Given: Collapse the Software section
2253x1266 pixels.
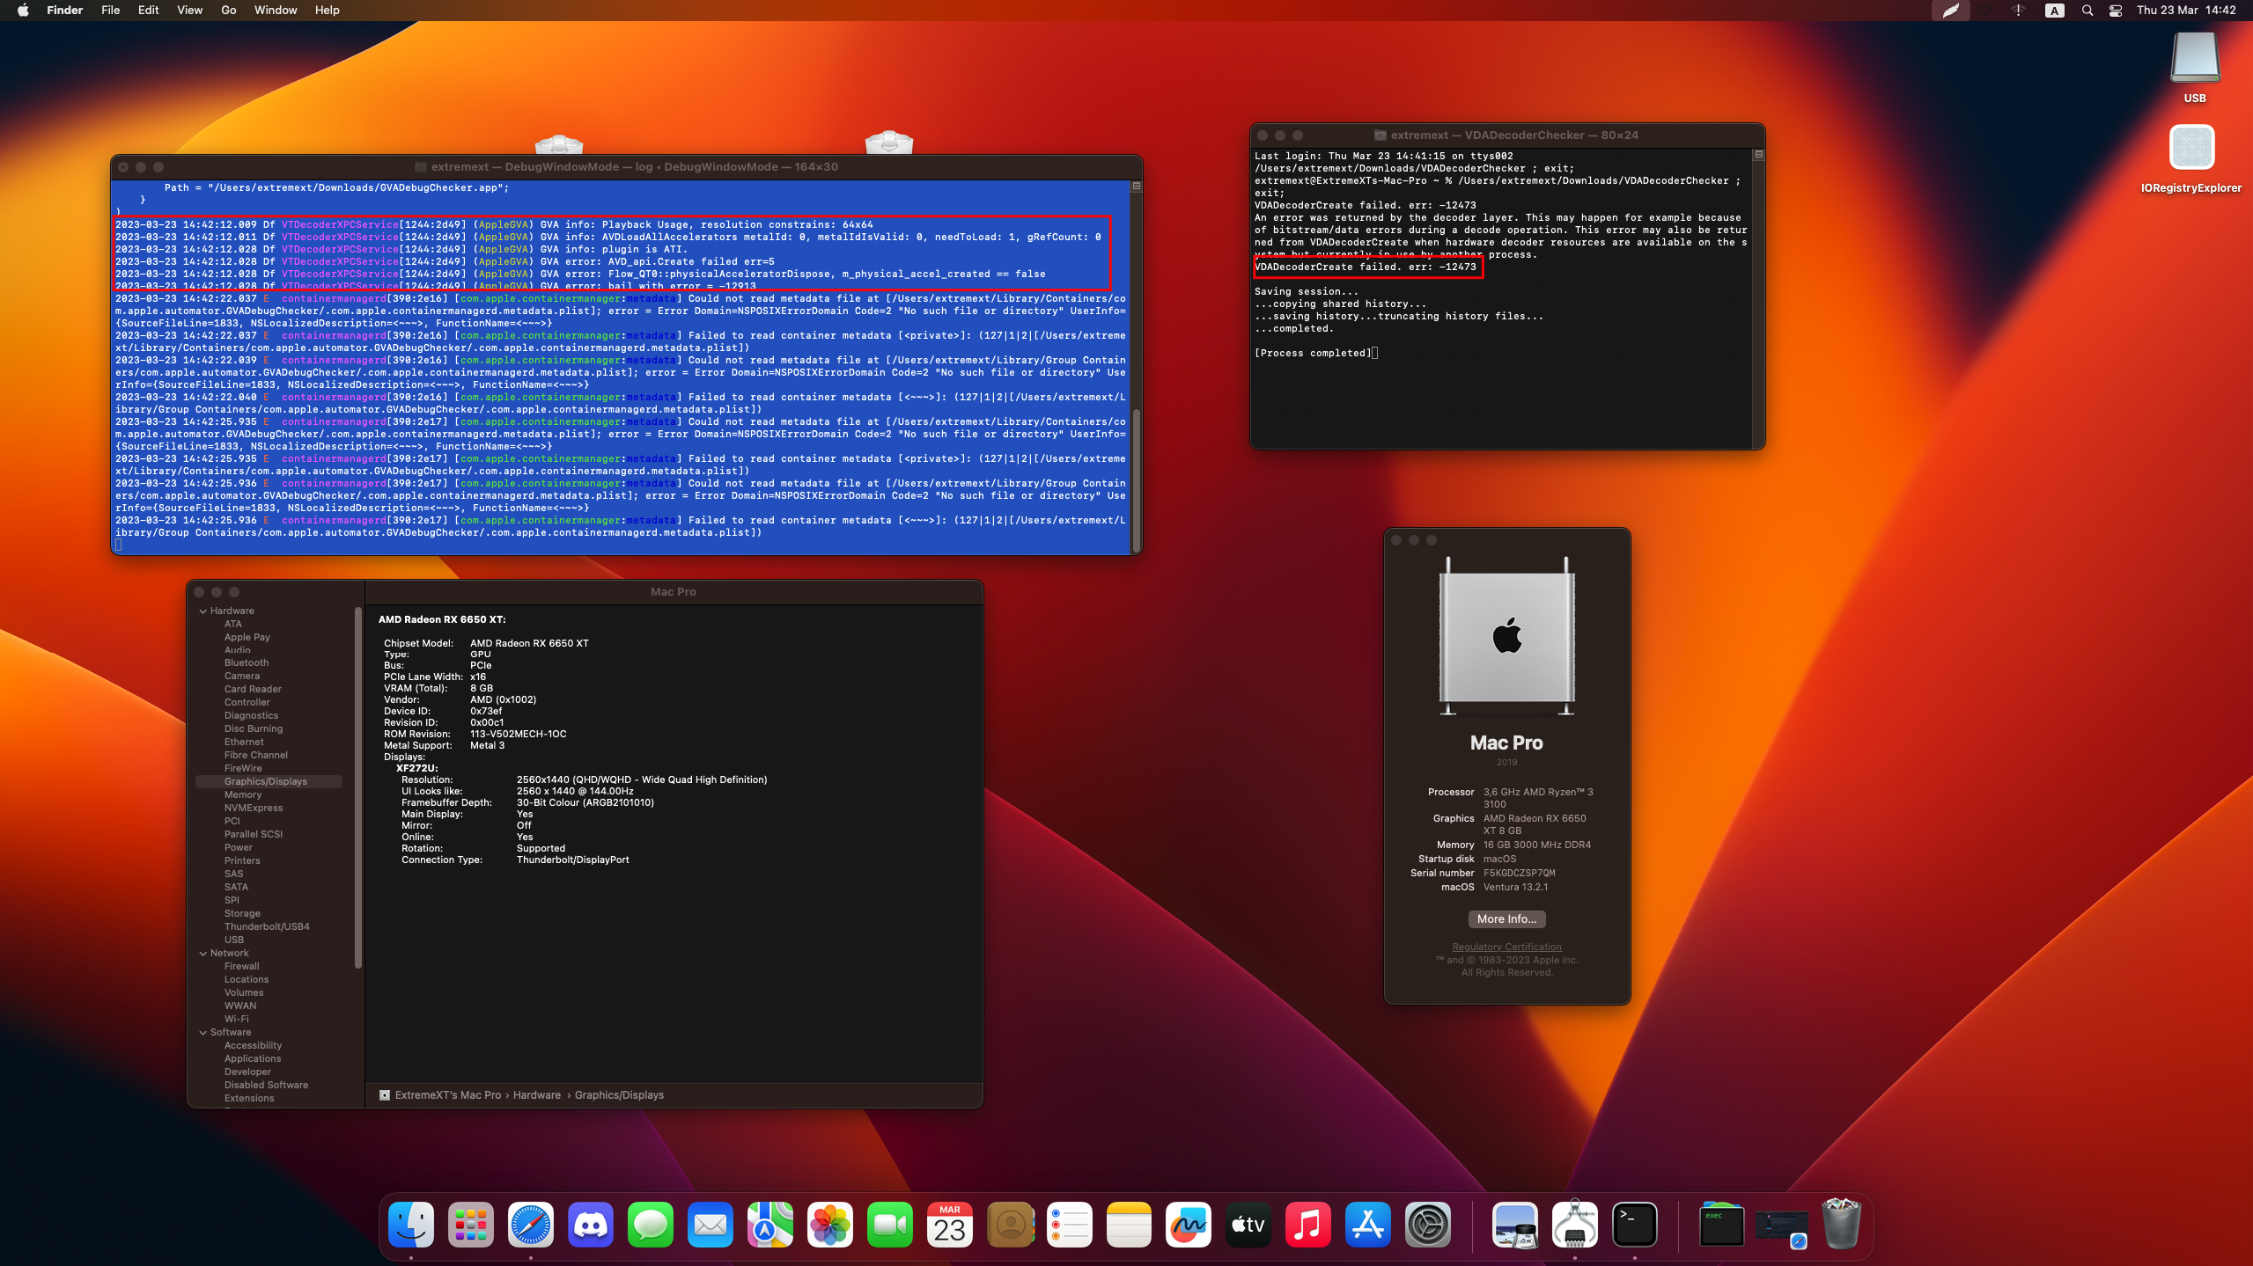Looking at the screenshot, I should pos(203,1032).
